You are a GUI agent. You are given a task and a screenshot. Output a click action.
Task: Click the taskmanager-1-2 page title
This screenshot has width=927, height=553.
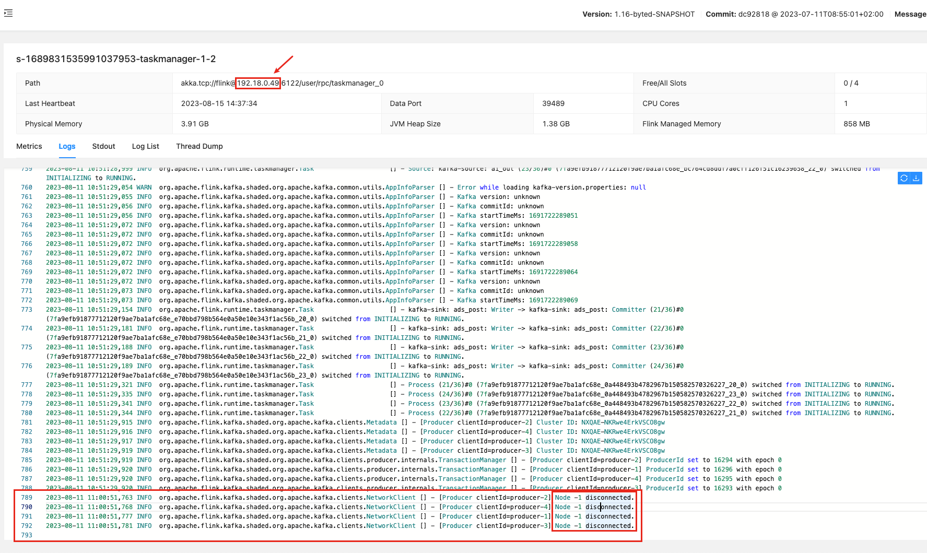tap(116, 59)
